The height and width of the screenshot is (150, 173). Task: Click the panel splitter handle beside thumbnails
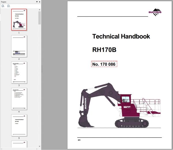tap(42, 69)
